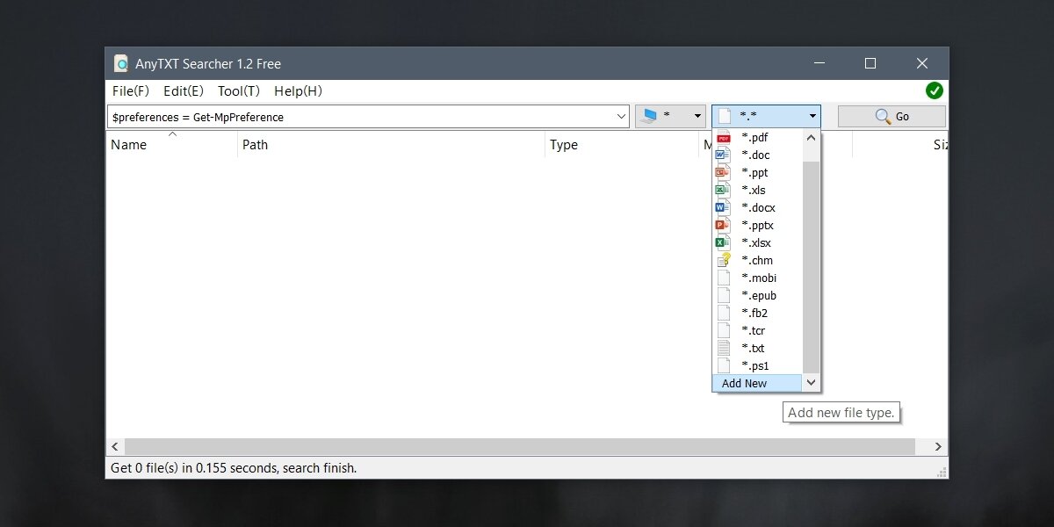This screenshot has height=527, width=1054.
Task: Click the Excel icon beside *.xls
Action: pos(723,190)
